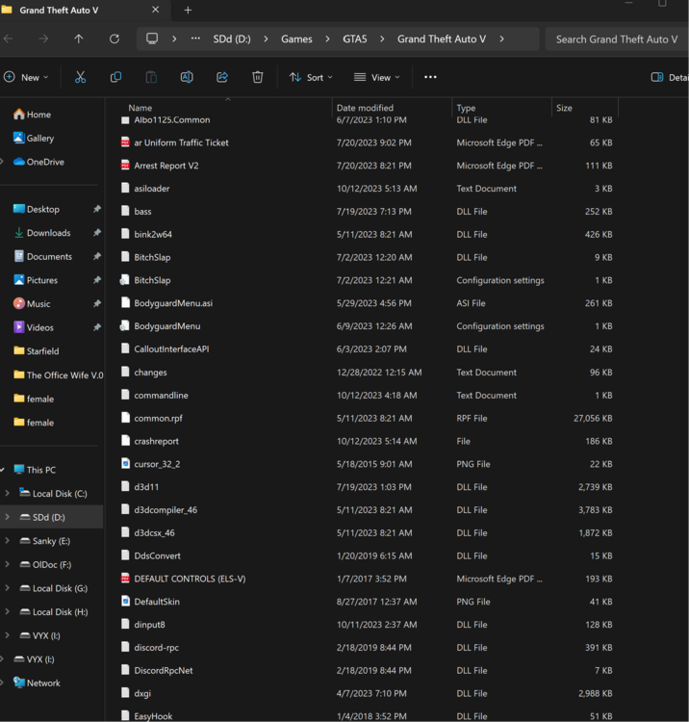Go to Games breadcrumb
This screenshot has height=722, width=689.
(x=296, y=39)
